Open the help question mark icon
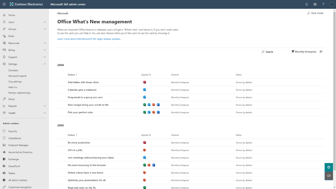This screenshot has width=336, height=189. pyautogui.click(x=323, y=4)
